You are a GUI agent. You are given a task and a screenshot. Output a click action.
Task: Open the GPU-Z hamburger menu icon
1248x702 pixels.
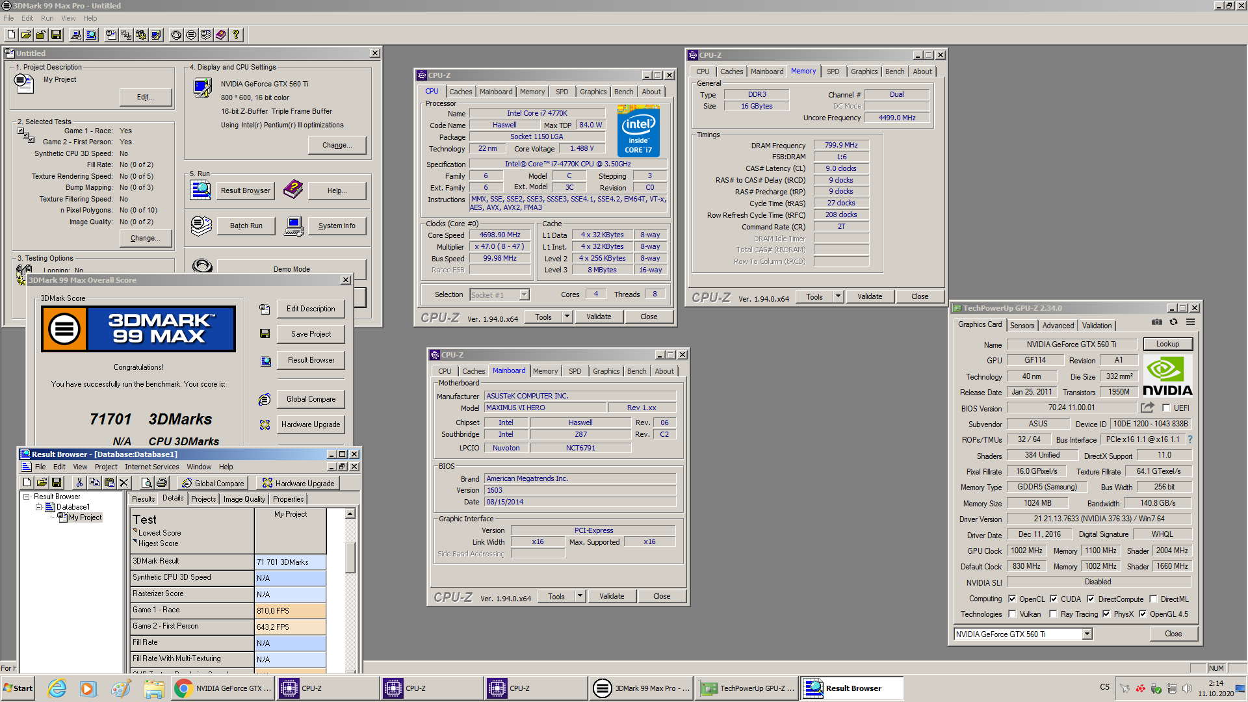[1190, 322]
